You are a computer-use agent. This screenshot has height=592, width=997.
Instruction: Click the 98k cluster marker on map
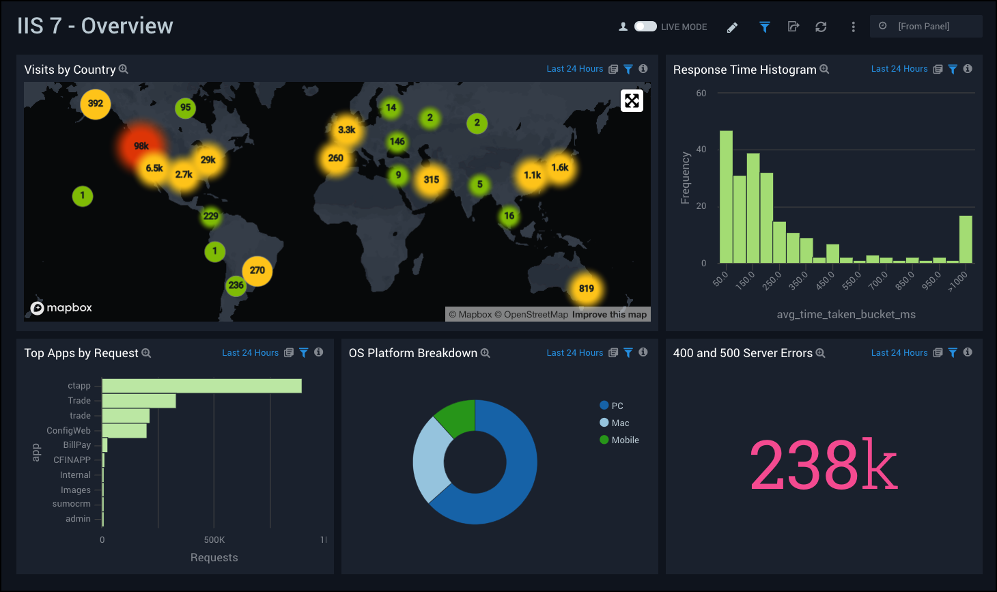[x=141, y=146]
